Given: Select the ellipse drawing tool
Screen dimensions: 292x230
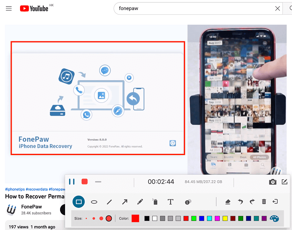Looking at the screenshot, I should click(x=94, y=202).
